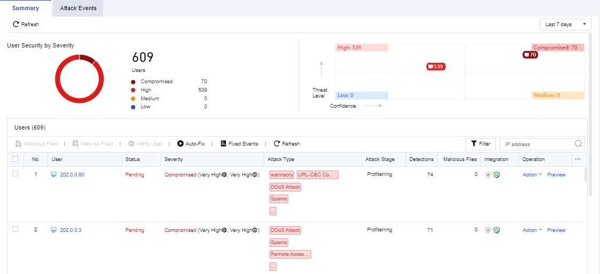Expand Action menu for 202.0.0.60
This screenshot has height=274, width=600.
coord(532,175)
